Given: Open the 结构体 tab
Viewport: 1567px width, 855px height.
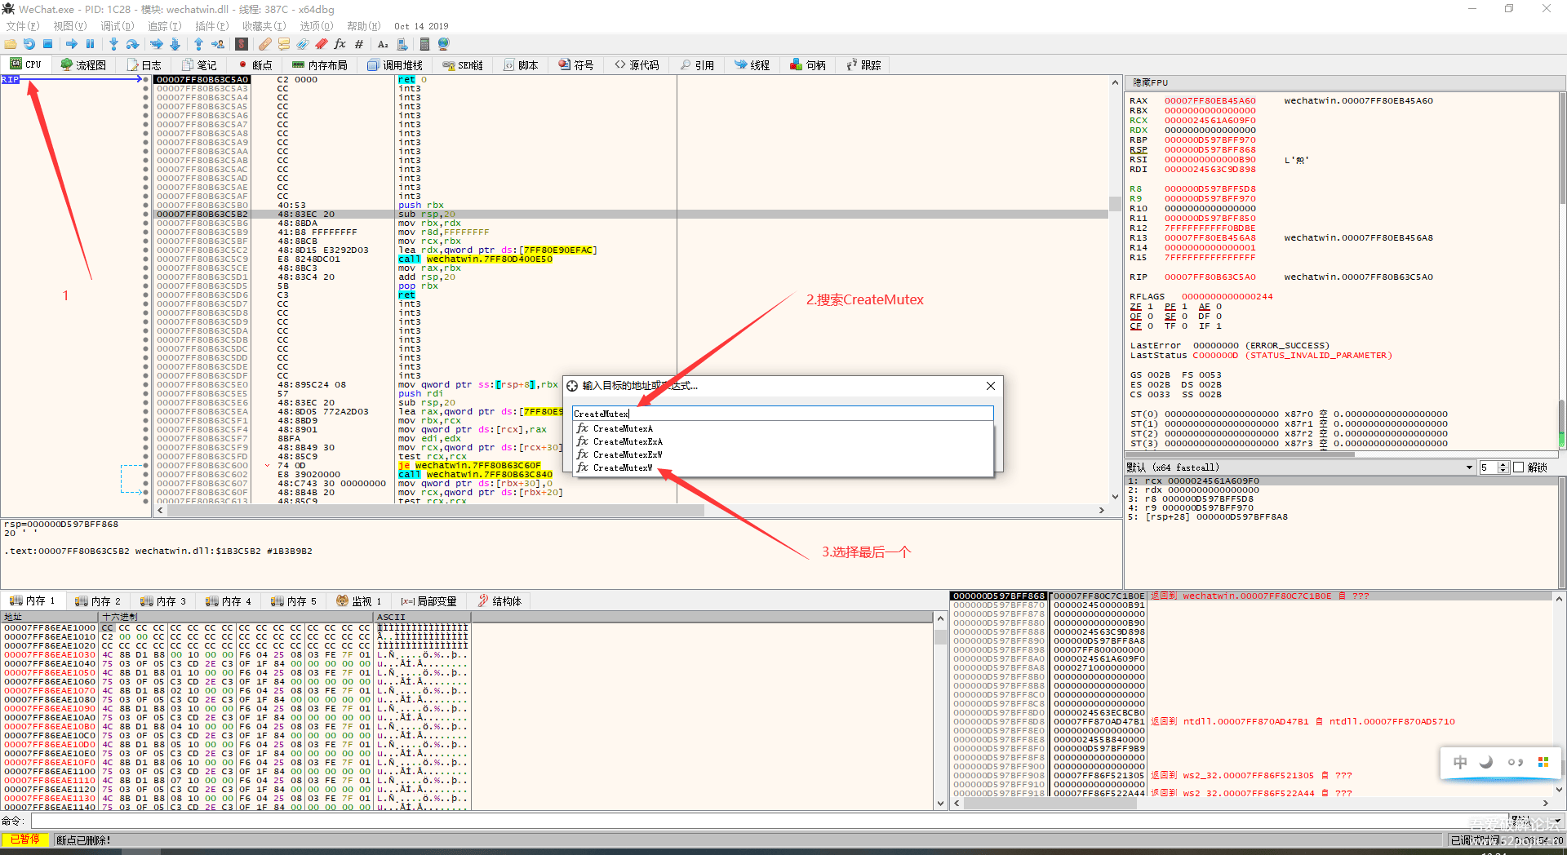Looking at the screenshot, I should tap(499, 601).
